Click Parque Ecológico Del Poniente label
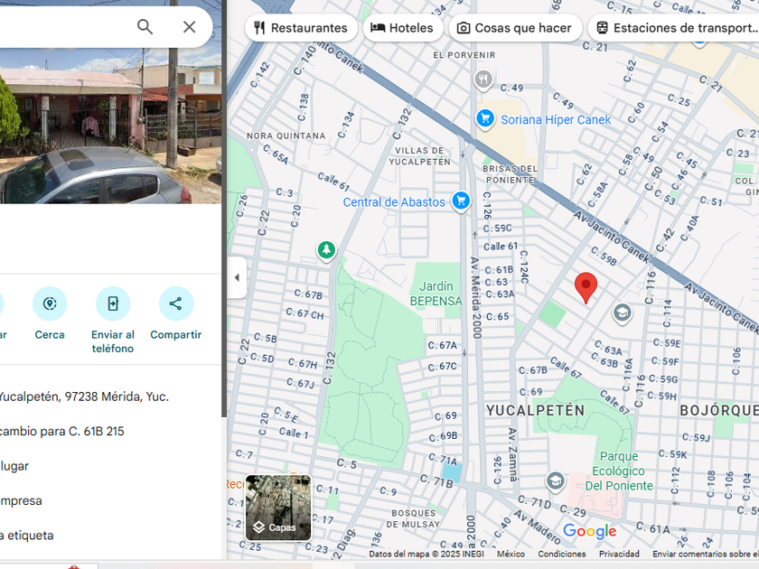Viewport: 759px width, 569px height. 619,471
